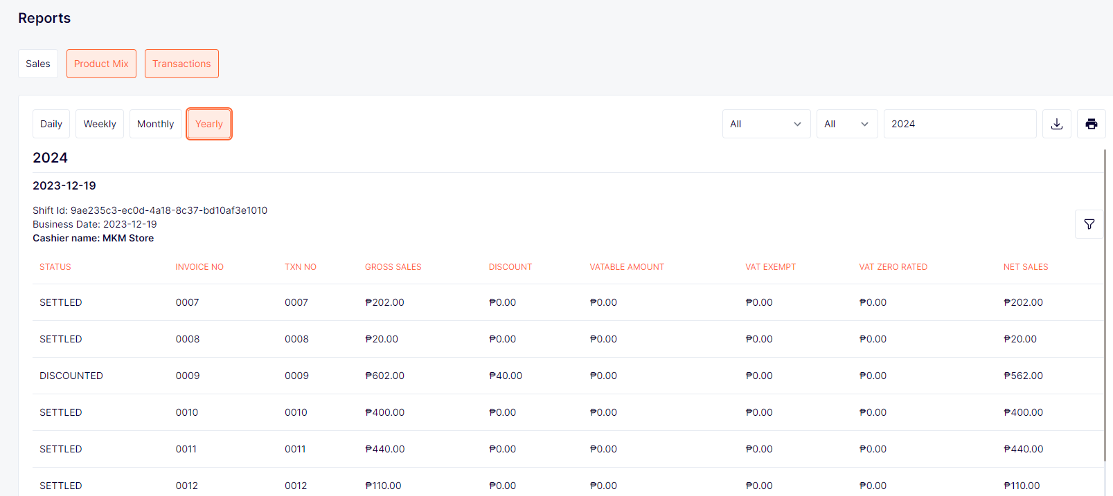Screen dimensions: 1113x496
Task: Switch to the Sales report tab
Action: (38, 64)
